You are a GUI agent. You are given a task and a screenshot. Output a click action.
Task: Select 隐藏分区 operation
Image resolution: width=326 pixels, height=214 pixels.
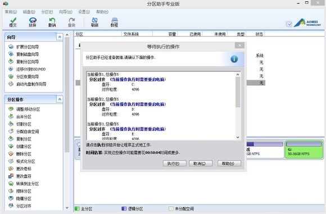[x=20, y=199]
